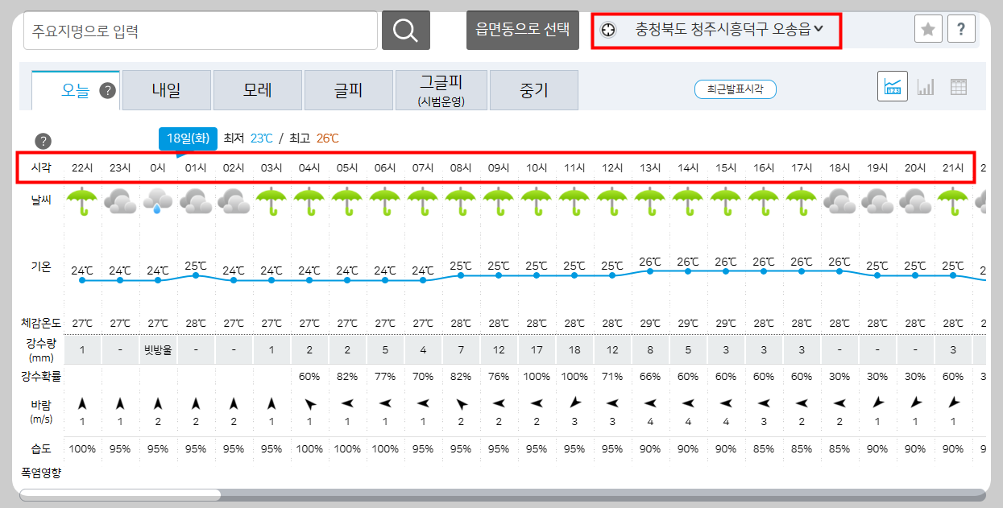Click the question mark icon above 시각 label
The height and width of the screenshot is (508, 1003).
coord(44,141)
